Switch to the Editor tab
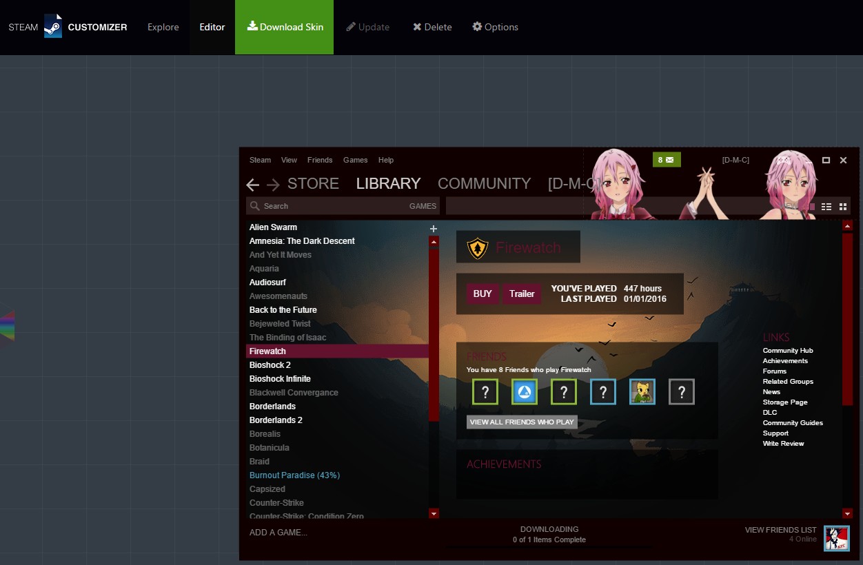The image size is (863, 565). pos(212,27)
